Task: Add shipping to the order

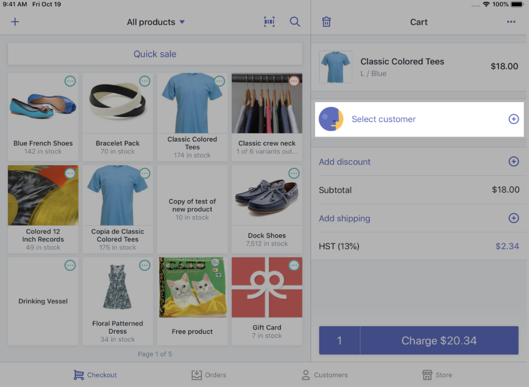Action: pyautogui.click(x=418, y=218)
